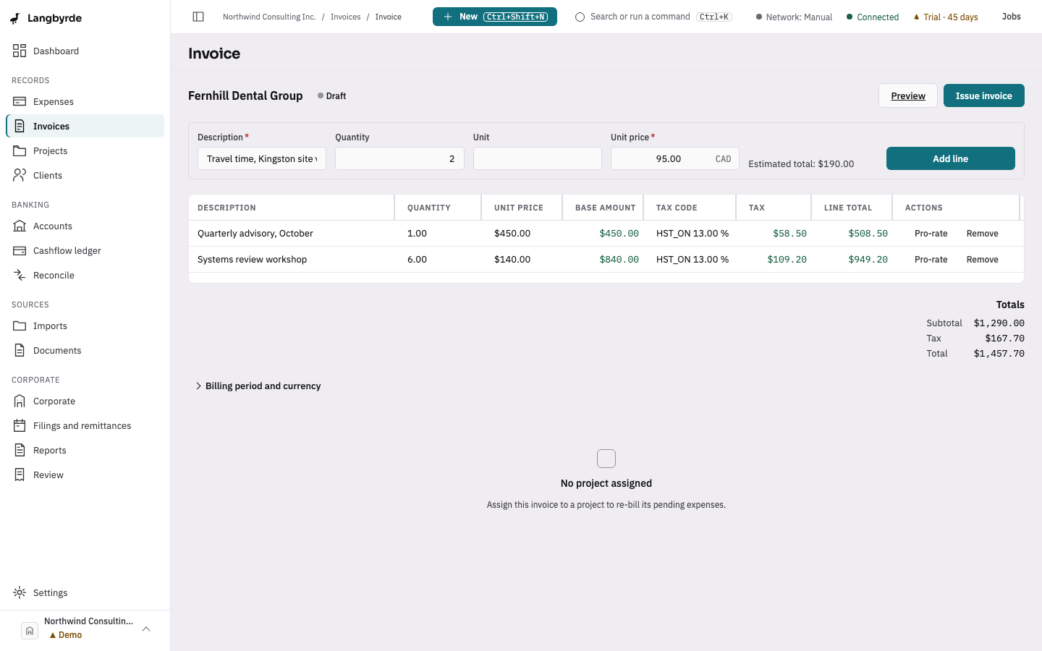Remove the Systems review workshop line
The image size is (1042, 651).
pos(983,260)
